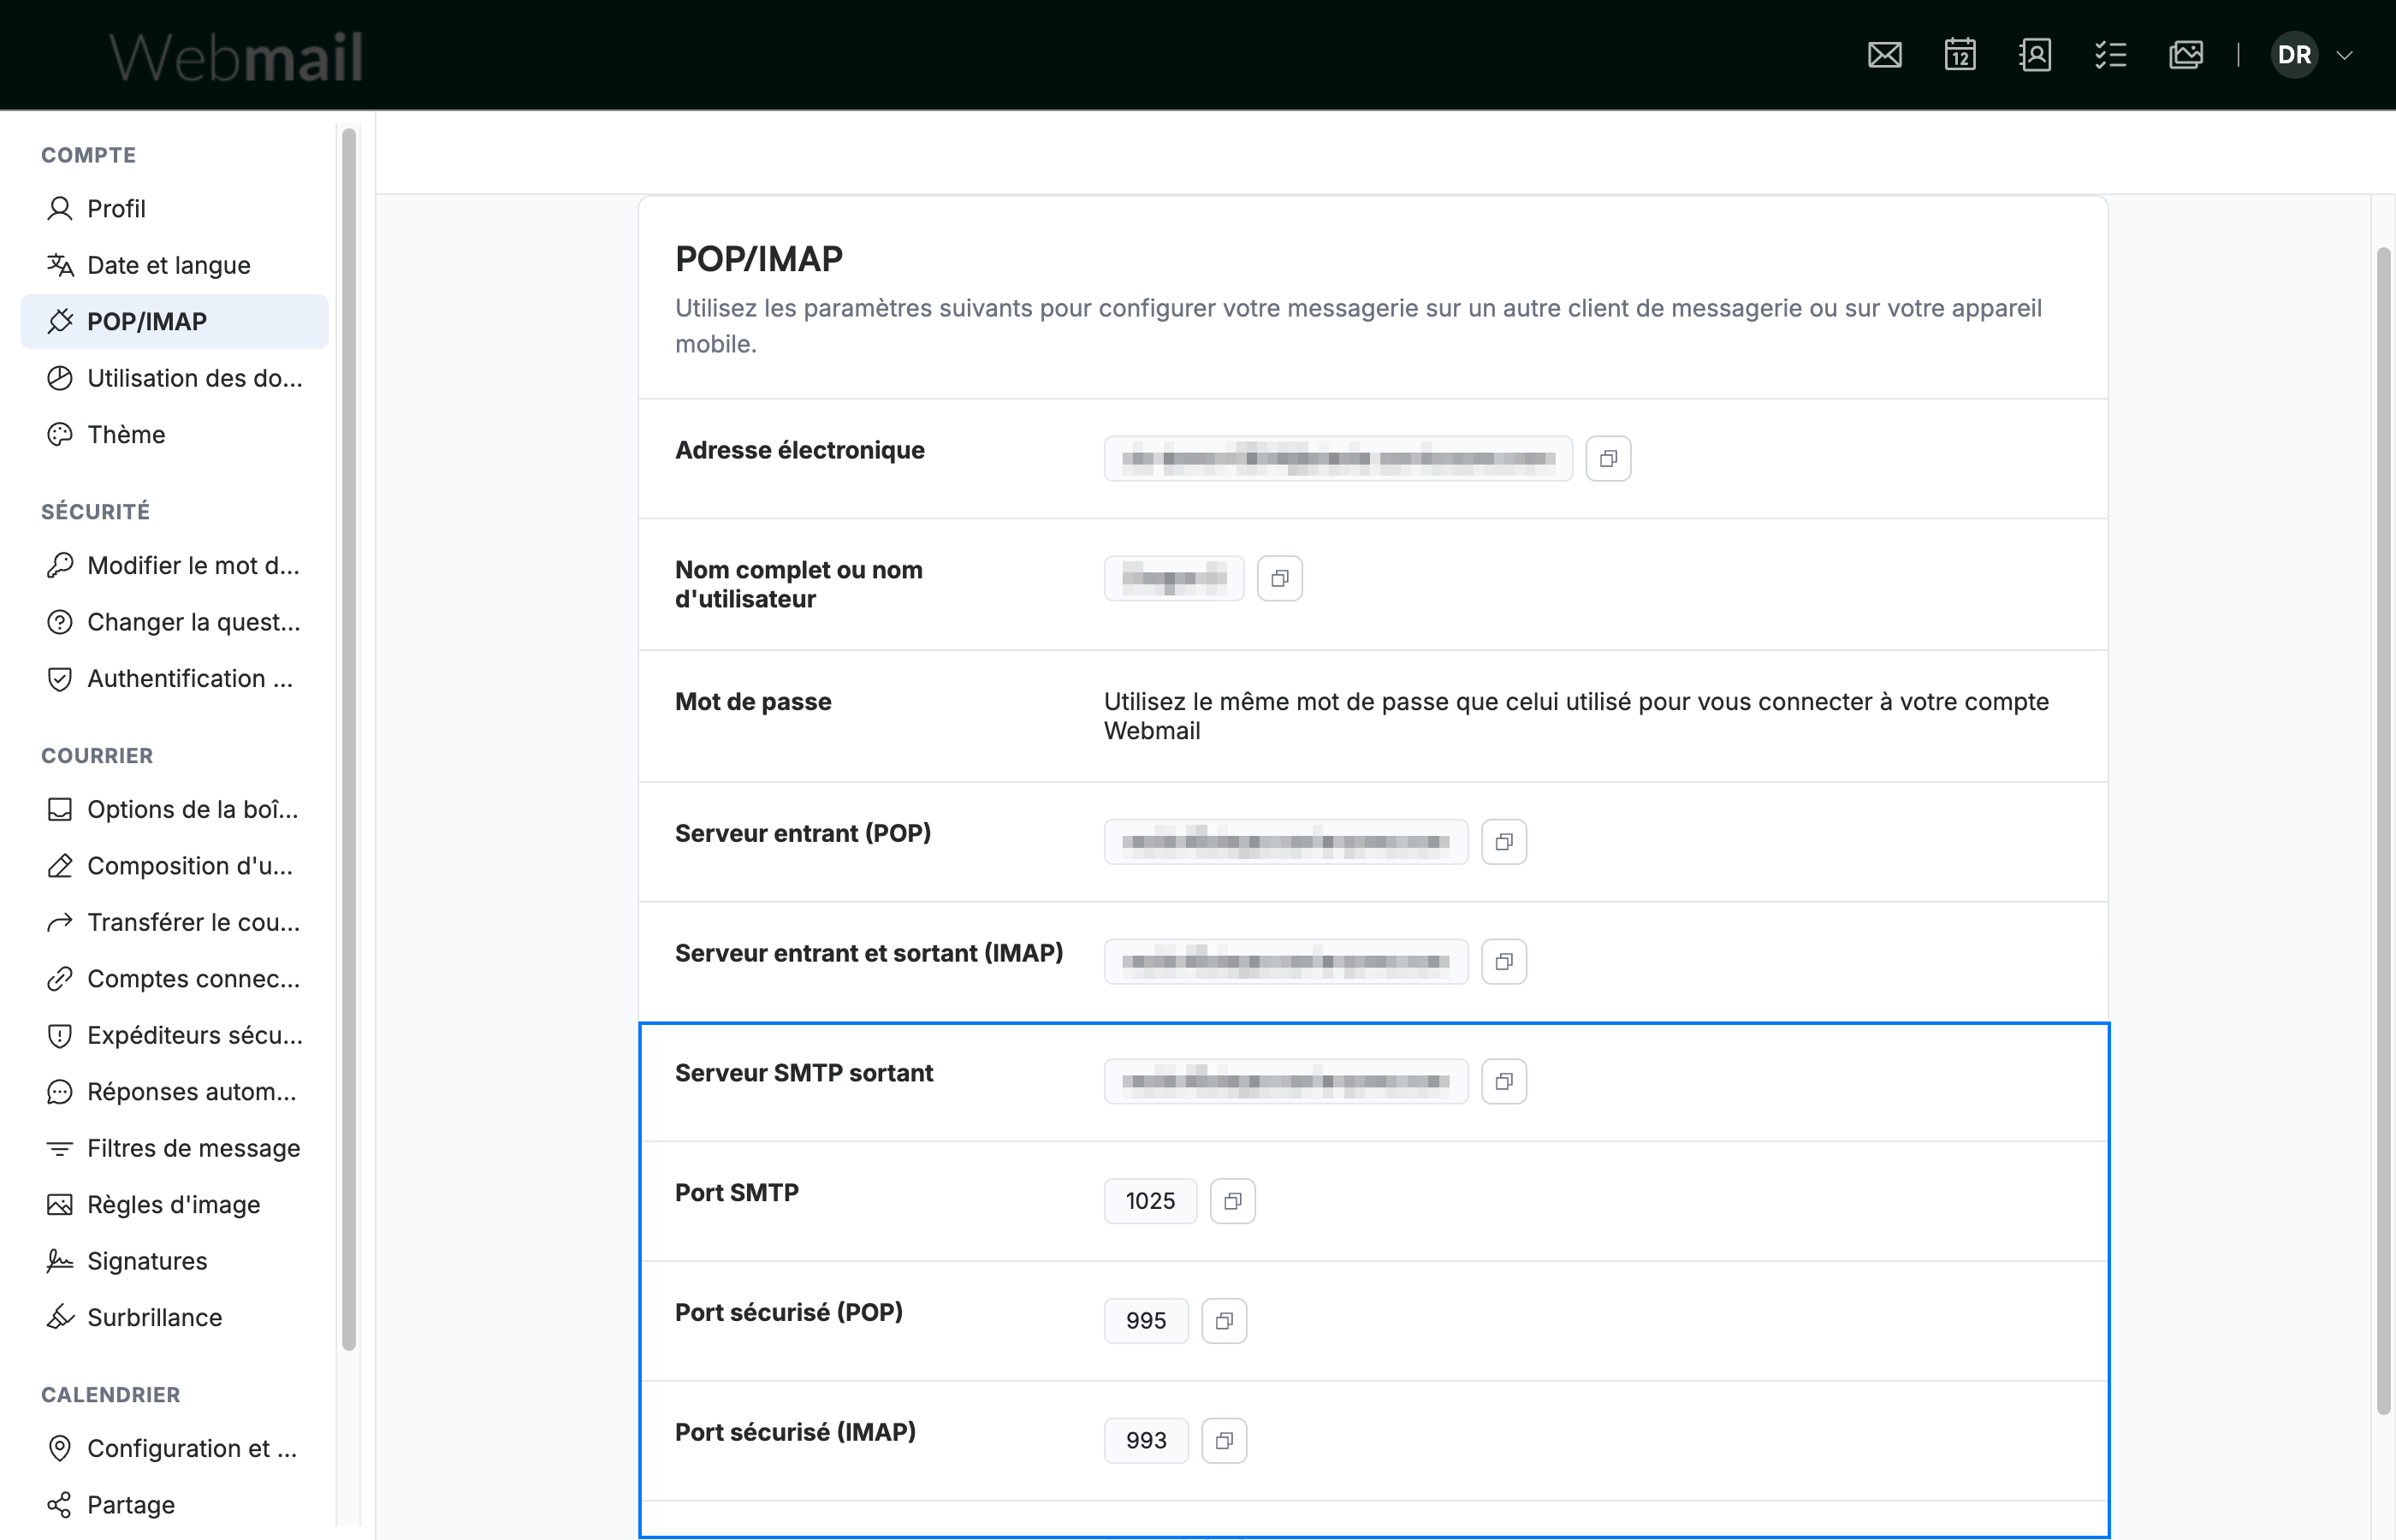The width and height of the screenshot is (2396, 1540).
Task: Click the main page vertical scrollbar
Action: pyautogui.click(x=2383, y=830)
